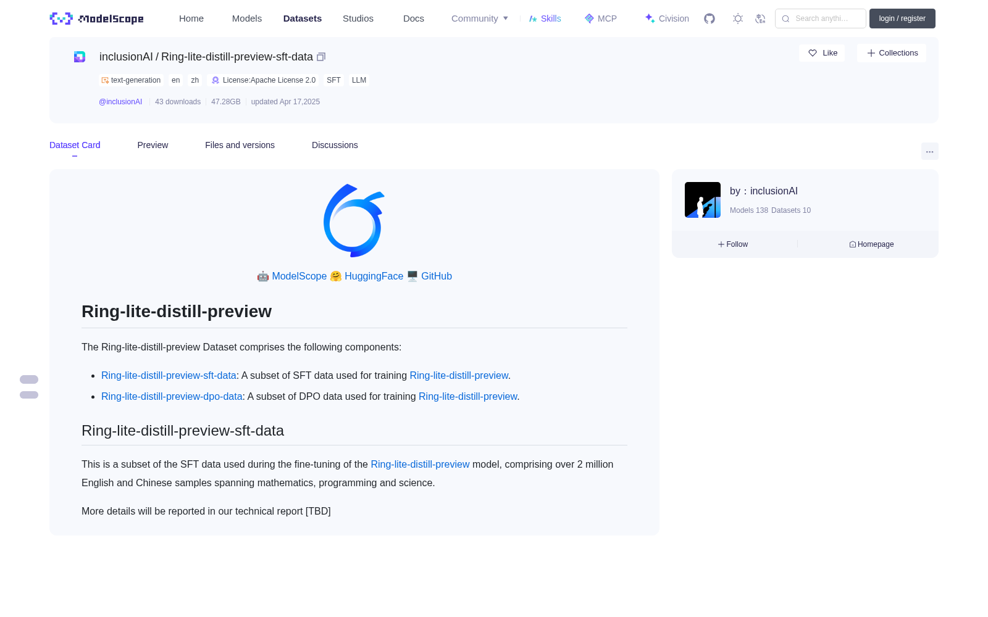Image resolution: width=988 pixels, height=617 pixels.
Task: Open the MCP link
Action: tap(601, 19)
